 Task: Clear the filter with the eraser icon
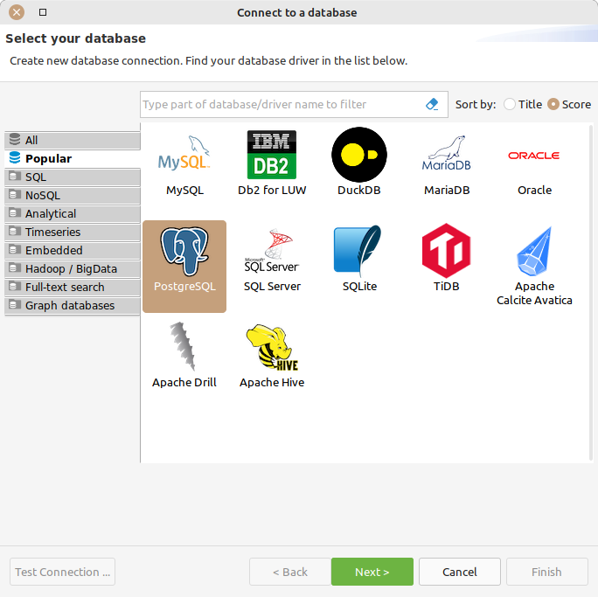(x=432, y=104)
